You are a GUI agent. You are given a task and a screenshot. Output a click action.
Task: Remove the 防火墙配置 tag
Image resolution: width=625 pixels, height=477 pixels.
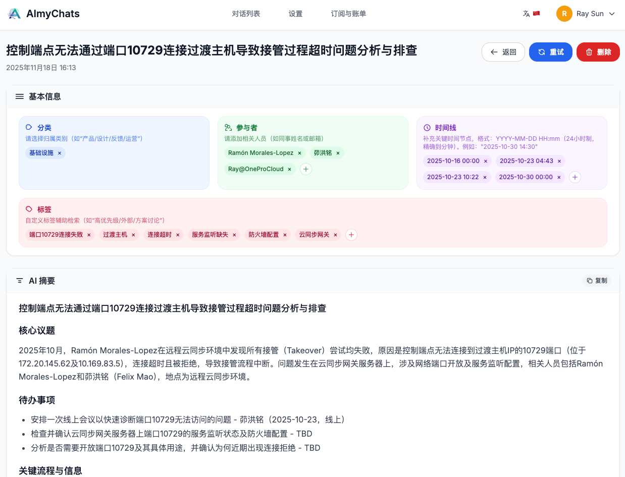click(285, 235)
